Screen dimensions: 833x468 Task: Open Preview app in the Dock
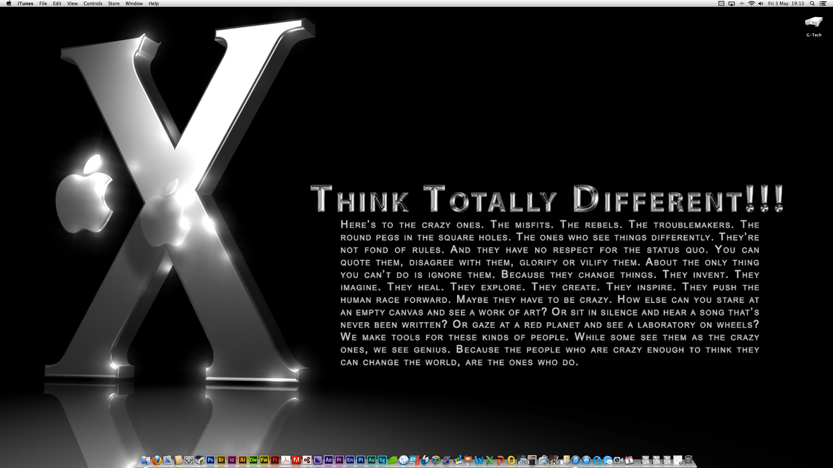543,460
